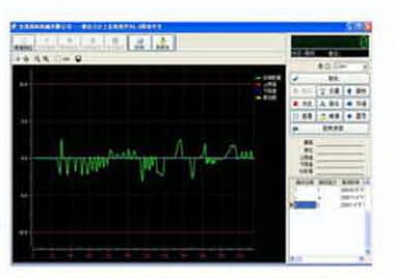Select the blue highlighted row in the right-side table
Screen dimensions: 394x278
click(328, 205)
